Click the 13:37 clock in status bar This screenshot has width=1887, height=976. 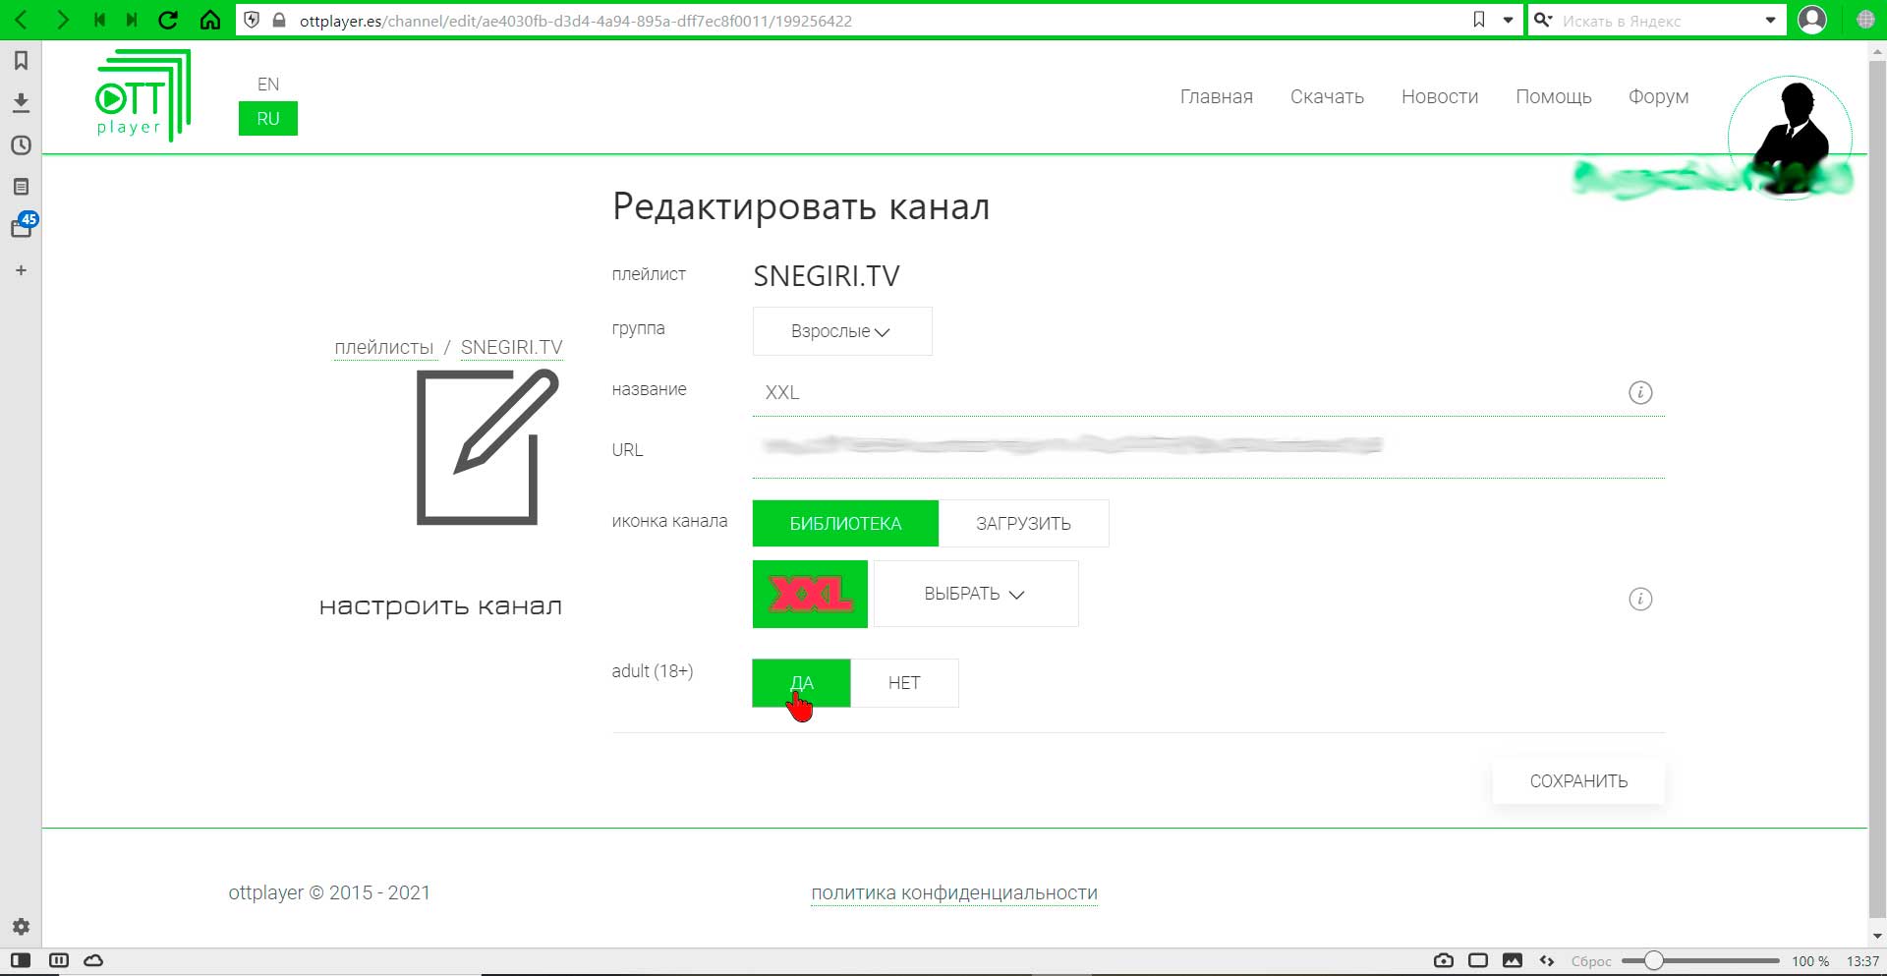1862,961
